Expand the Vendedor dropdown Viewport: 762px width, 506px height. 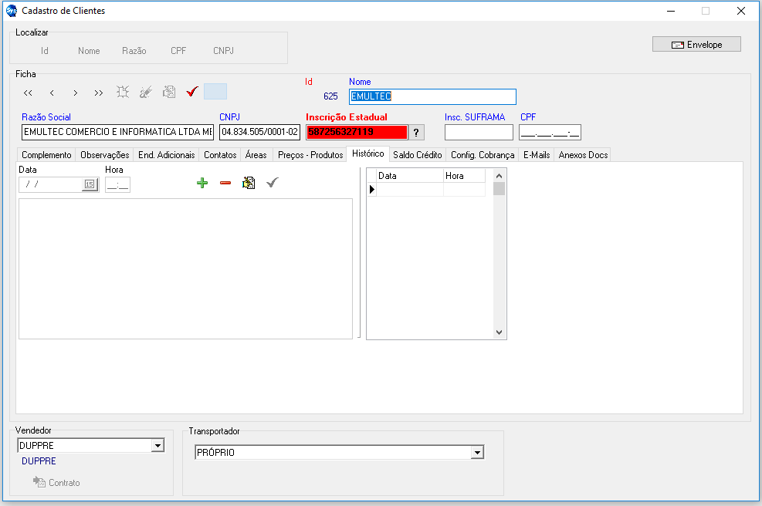[x=157, y=446]
